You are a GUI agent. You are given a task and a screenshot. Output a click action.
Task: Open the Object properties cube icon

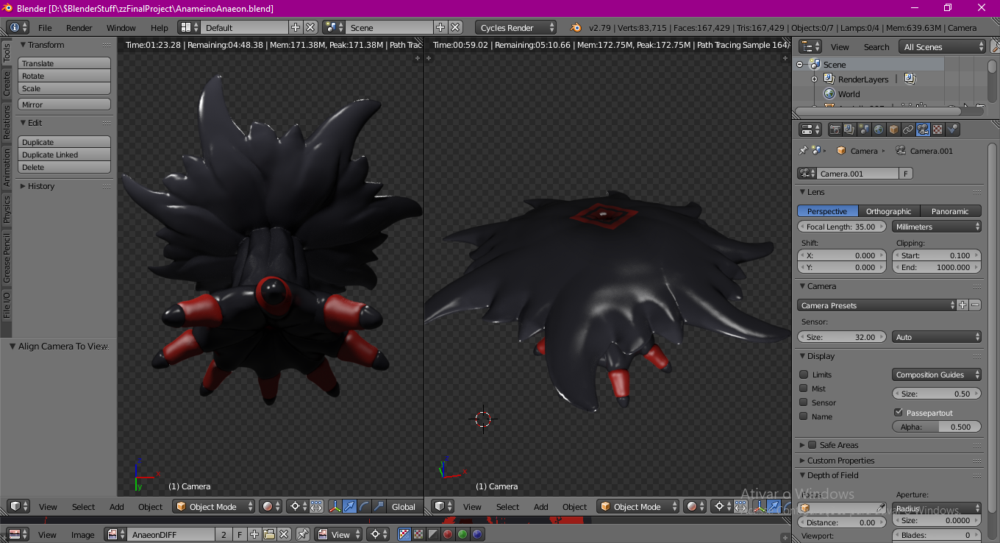(x=893, y=129)
